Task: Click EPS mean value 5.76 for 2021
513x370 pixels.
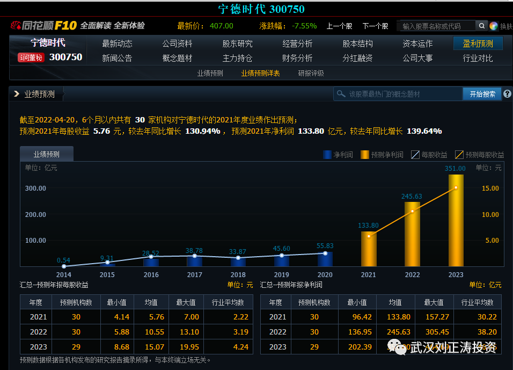Action: coord(157,317)
